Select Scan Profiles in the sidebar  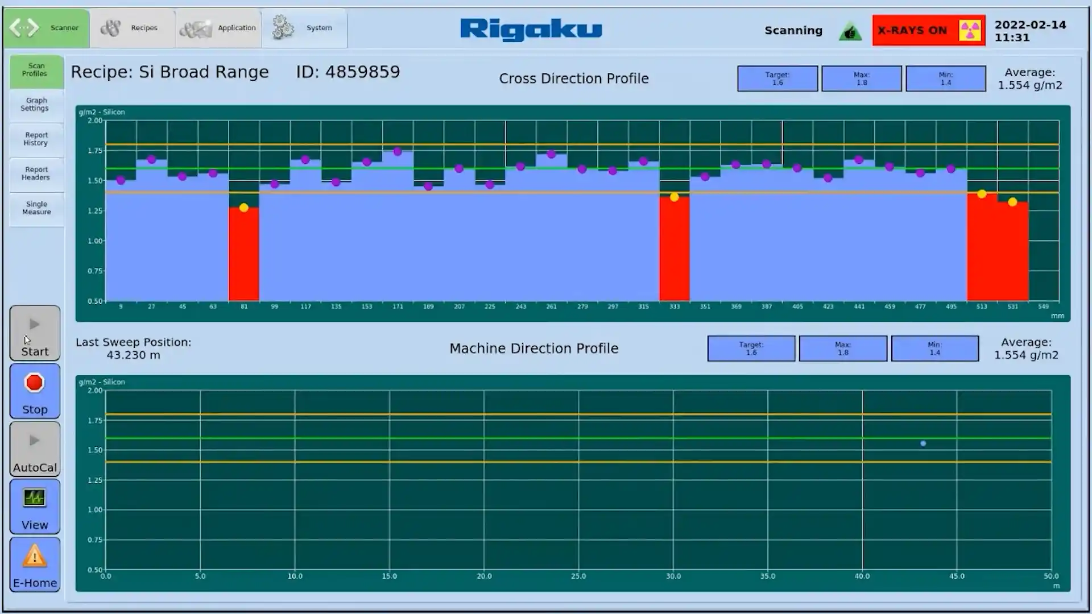click(36, 70)
